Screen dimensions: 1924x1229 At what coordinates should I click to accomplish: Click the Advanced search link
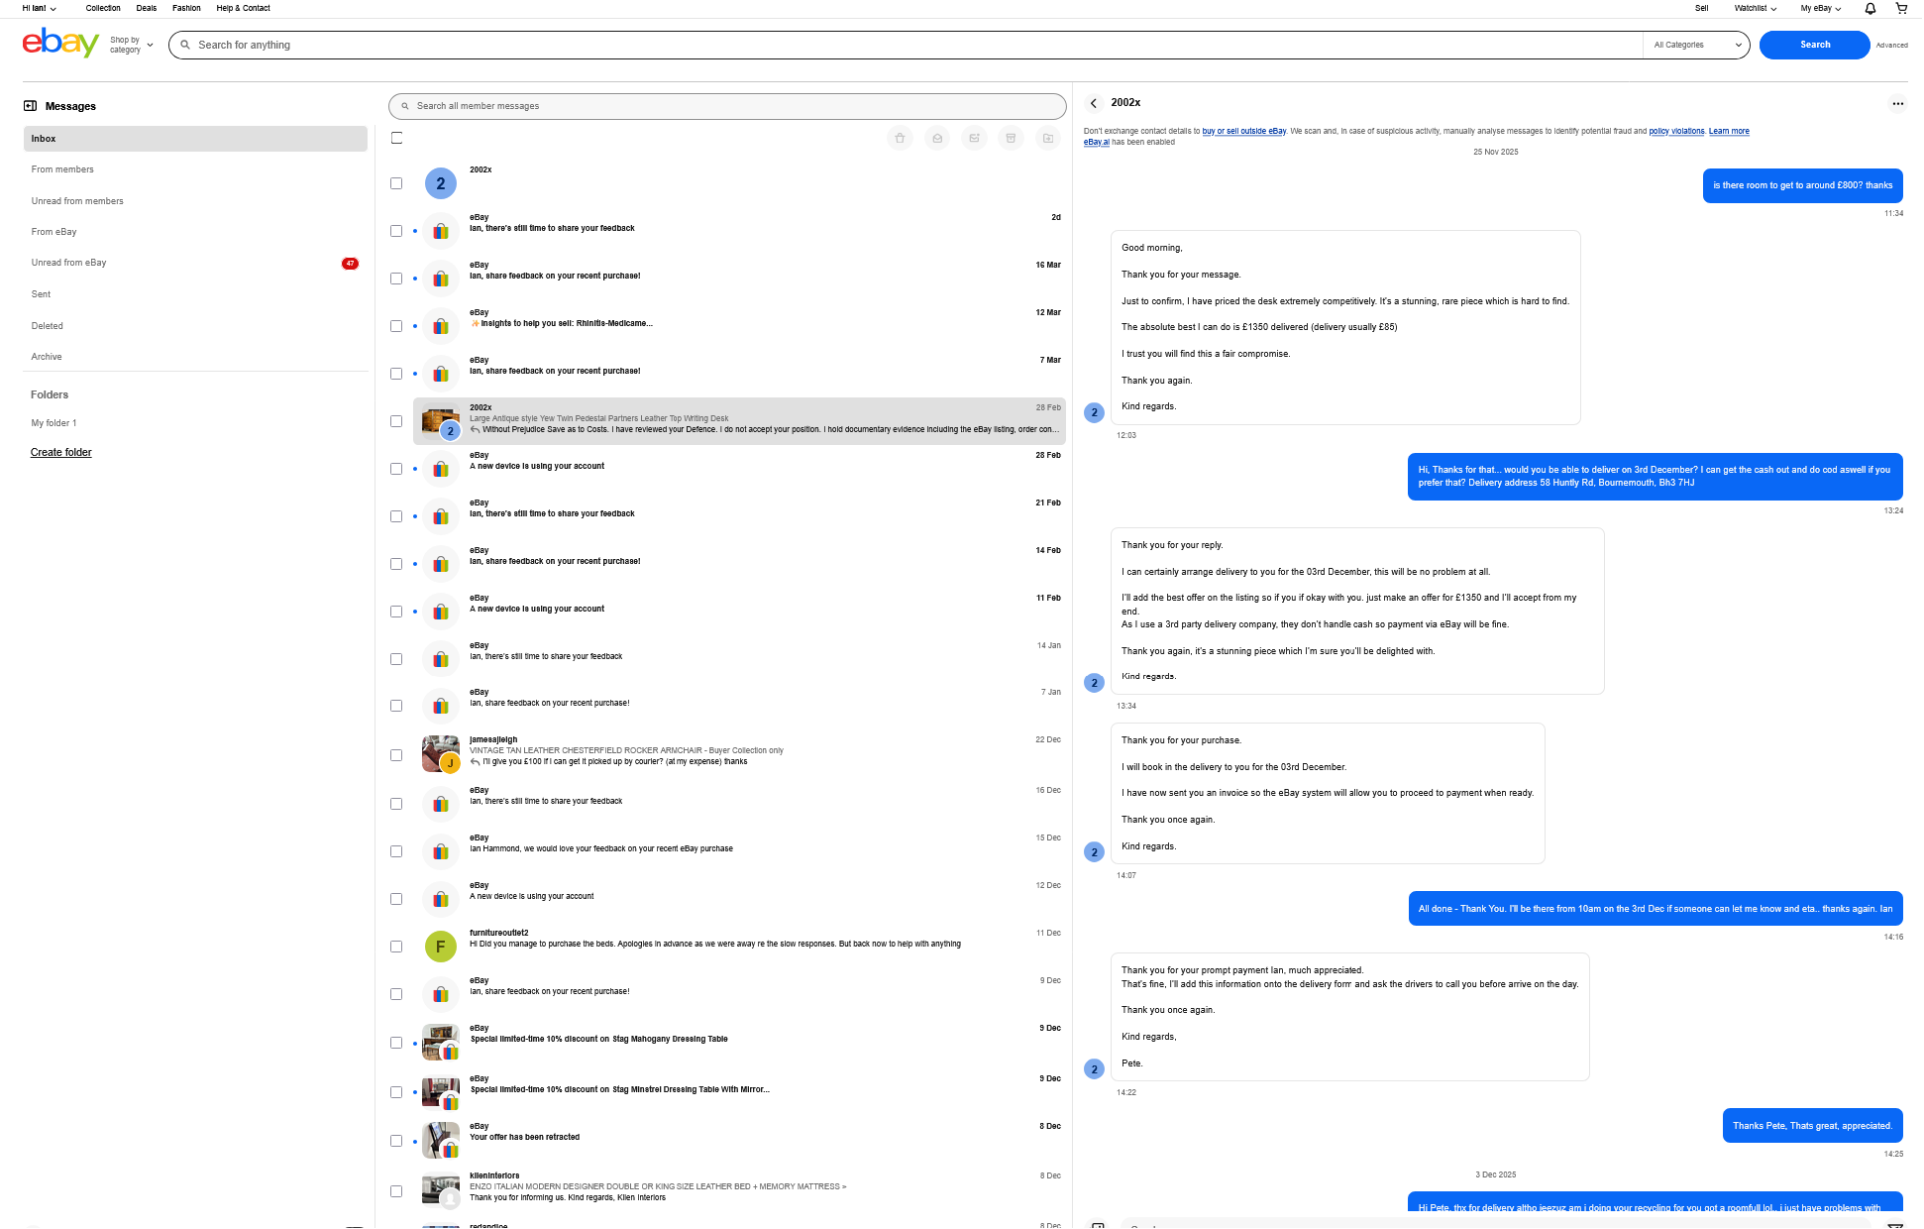click(1891, 45)
